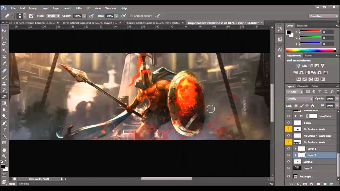The image size is (340, 191).
Task: Select the Pen tool
Action: (4, 123)
